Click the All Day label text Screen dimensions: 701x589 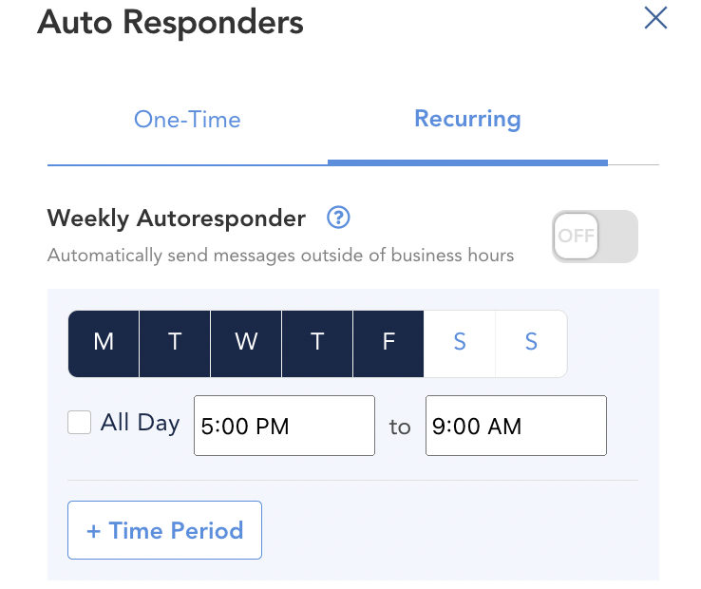[x=140, y=423]
